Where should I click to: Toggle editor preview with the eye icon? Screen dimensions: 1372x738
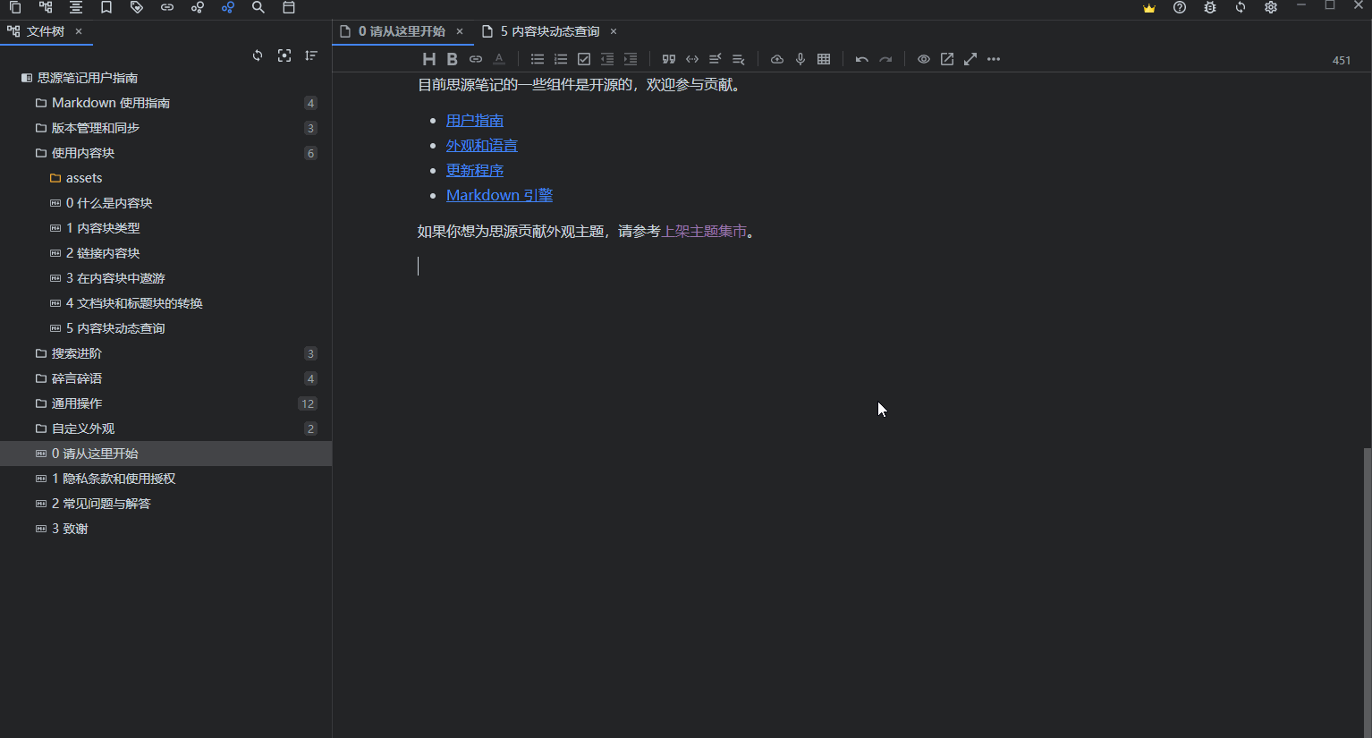(923, 59)
